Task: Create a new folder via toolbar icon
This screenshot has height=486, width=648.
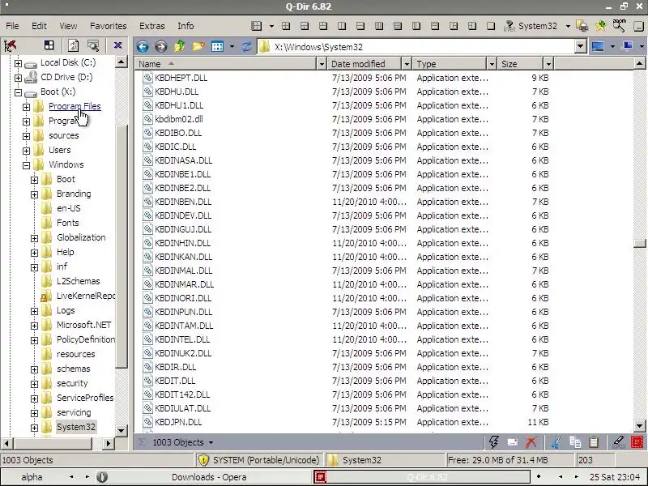Action: click(x=198, y=46)
